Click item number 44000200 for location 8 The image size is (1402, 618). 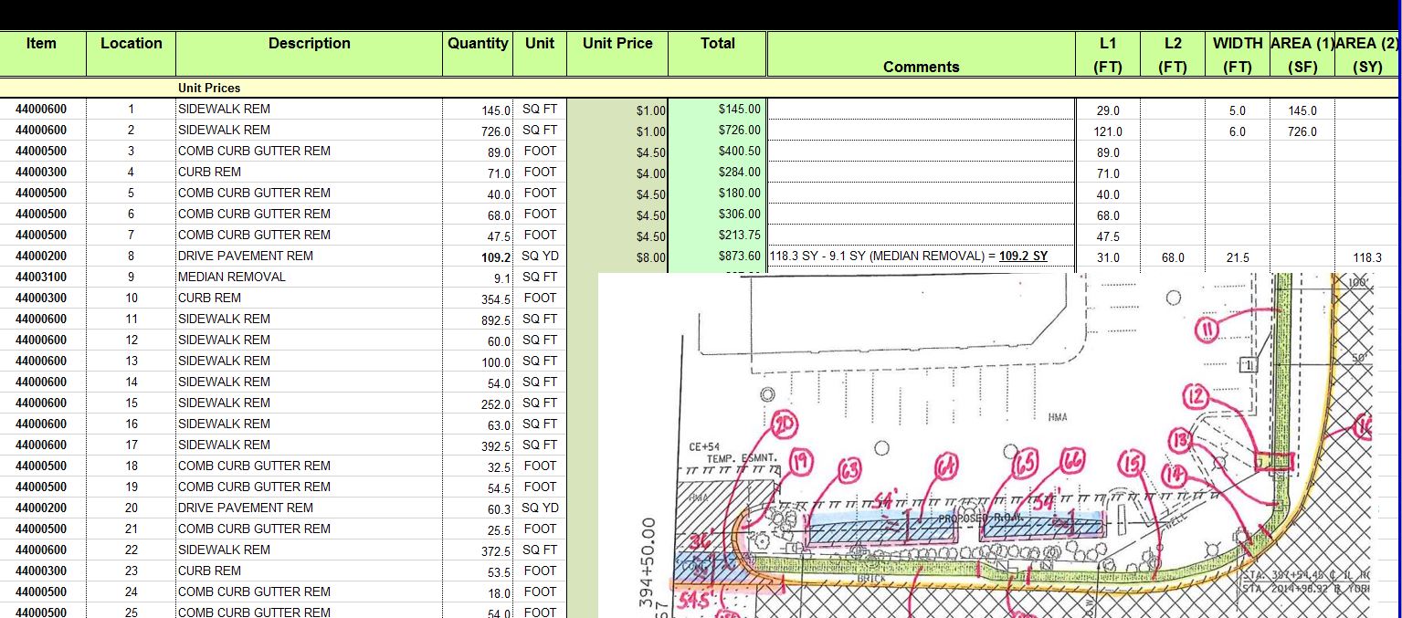41,256
